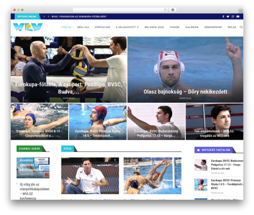Open Eurokupa: Terrassa-BVSC 8:15 article tile
This screenshot has width=254, height=215.
tap(40, 121)
